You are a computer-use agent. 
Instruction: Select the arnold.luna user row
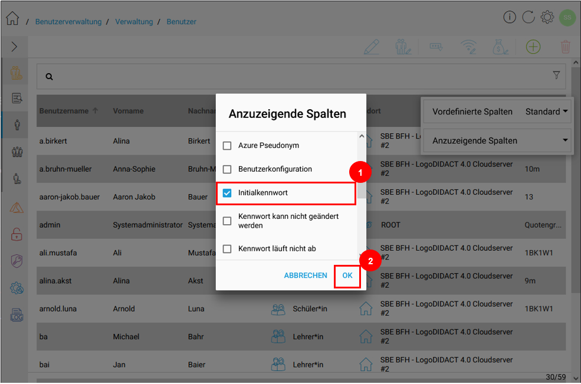click(301, 308)
